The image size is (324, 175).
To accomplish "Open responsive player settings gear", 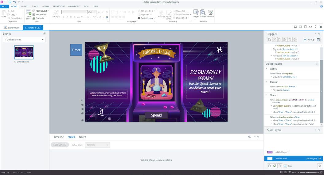I will pos(321,27).
